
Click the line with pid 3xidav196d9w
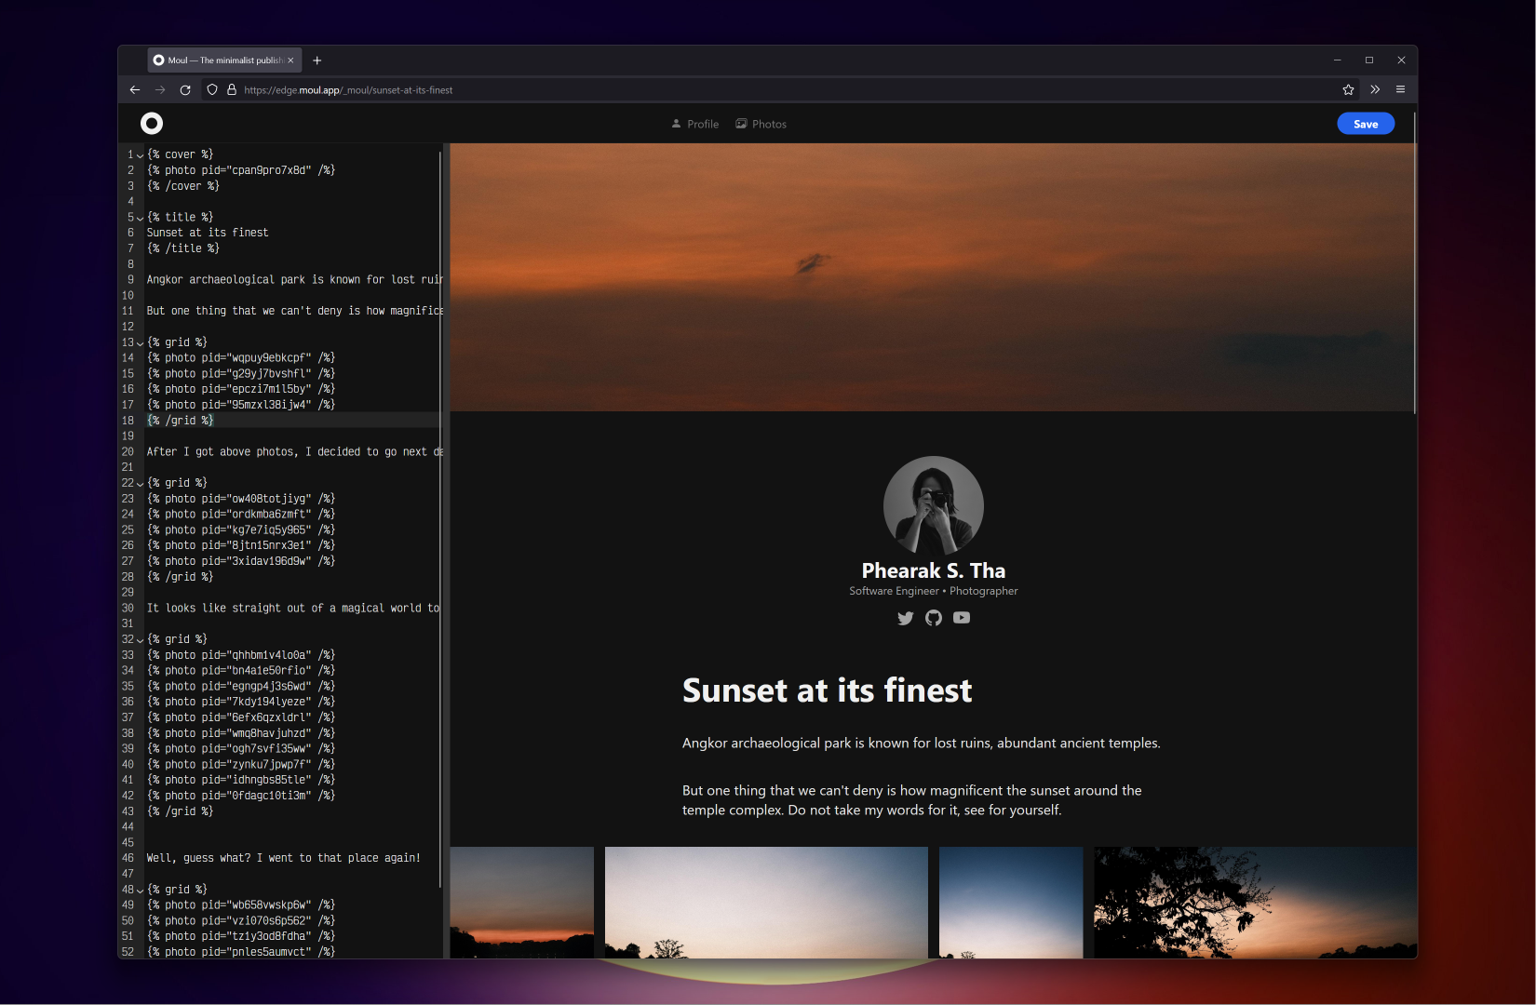(241, 561)
